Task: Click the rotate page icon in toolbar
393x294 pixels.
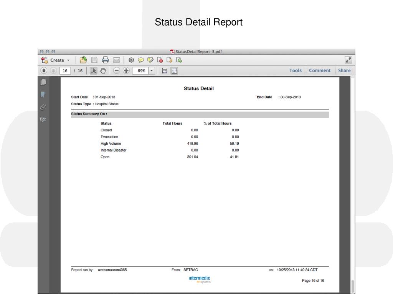Action: (x=169, y=60)
